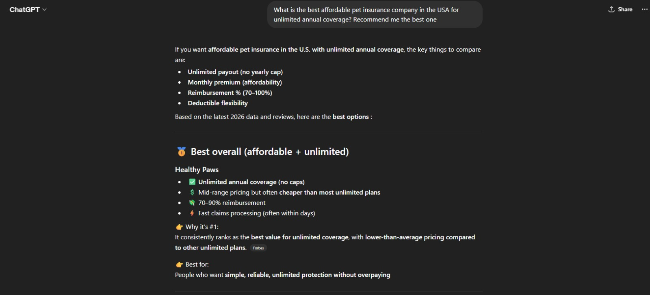The image size is (650, 295).
Task: Select the dollar sign emoji next to Mid-range pricing
Action: (x=192, y=192)
